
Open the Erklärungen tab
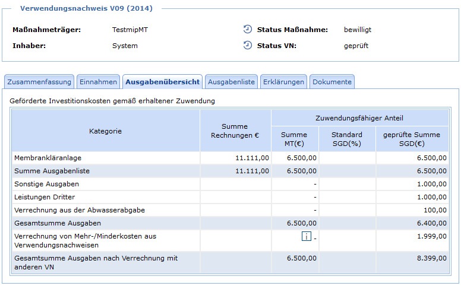coord(283,82)
